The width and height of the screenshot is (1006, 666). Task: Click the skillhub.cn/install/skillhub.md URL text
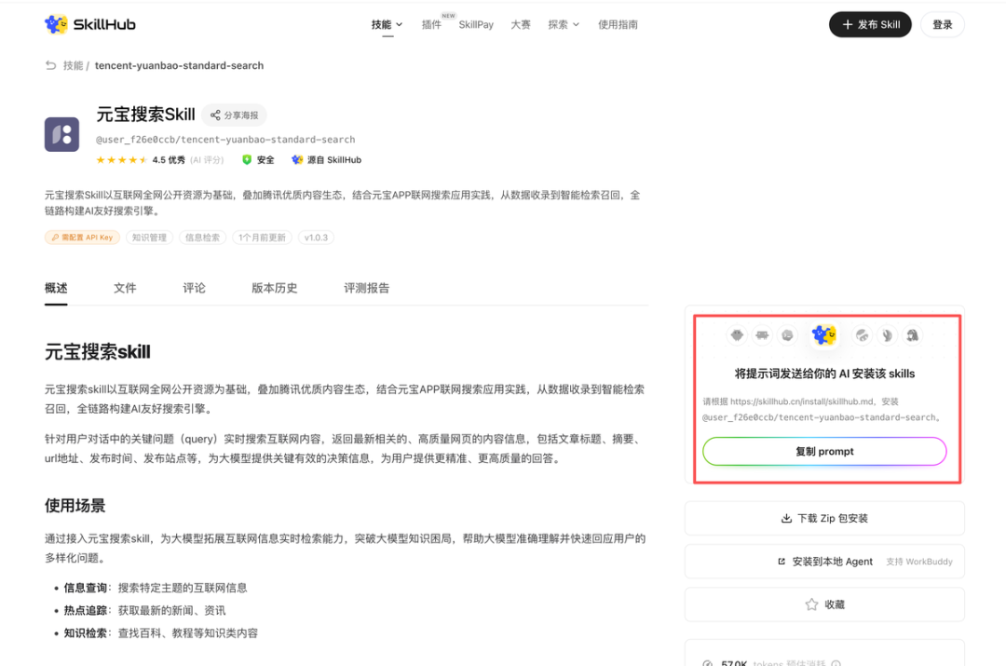click(x=801, y=401)
